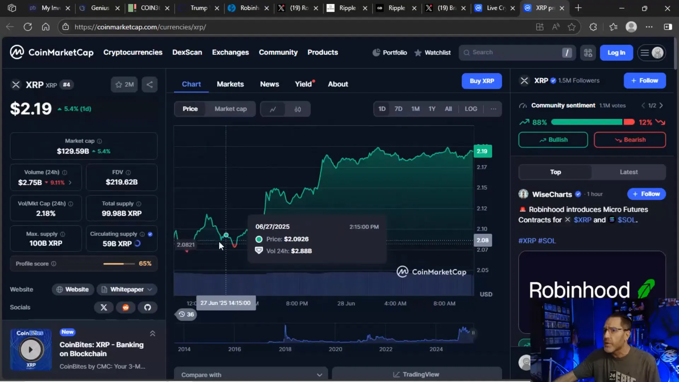Switch to the About tab
The width and height of the screenshot is (679, 382).
(x=338, y=84)
